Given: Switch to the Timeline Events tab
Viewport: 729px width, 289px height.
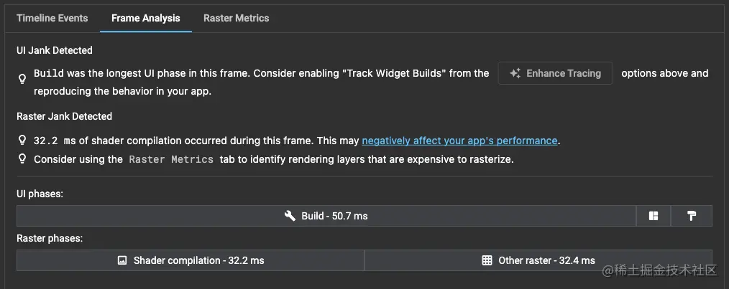Looking at the screenshot, I should [x=52, y=18].
